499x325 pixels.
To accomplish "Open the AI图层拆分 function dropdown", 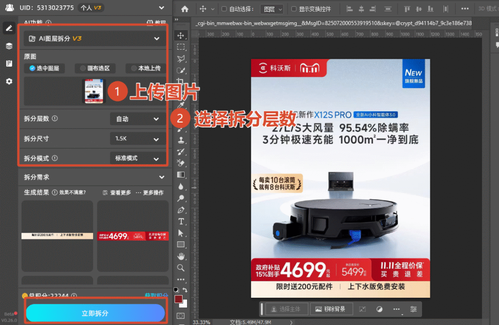I will (94, 39).
